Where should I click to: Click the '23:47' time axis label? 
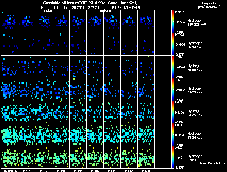[129, 171]
